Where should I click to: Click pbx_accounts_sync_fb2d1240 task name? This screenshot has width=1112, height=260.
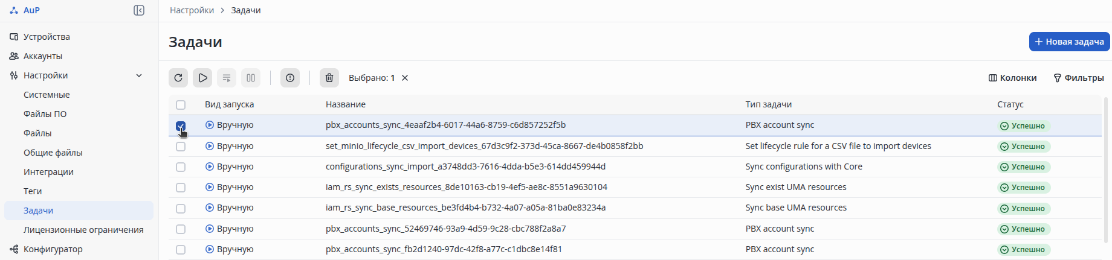point(444,249)
